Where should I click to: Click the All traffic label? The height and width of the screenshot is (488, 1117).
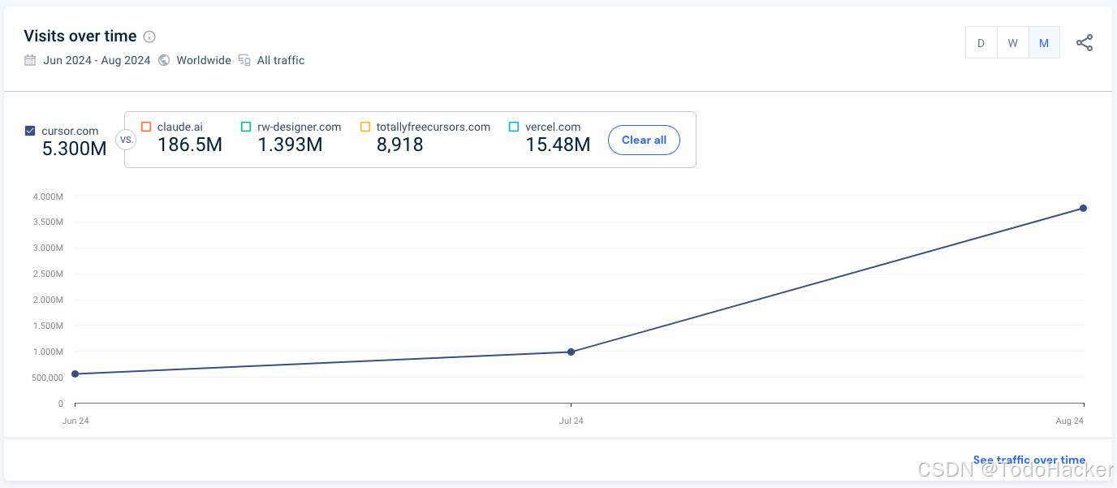click(281, 60)
